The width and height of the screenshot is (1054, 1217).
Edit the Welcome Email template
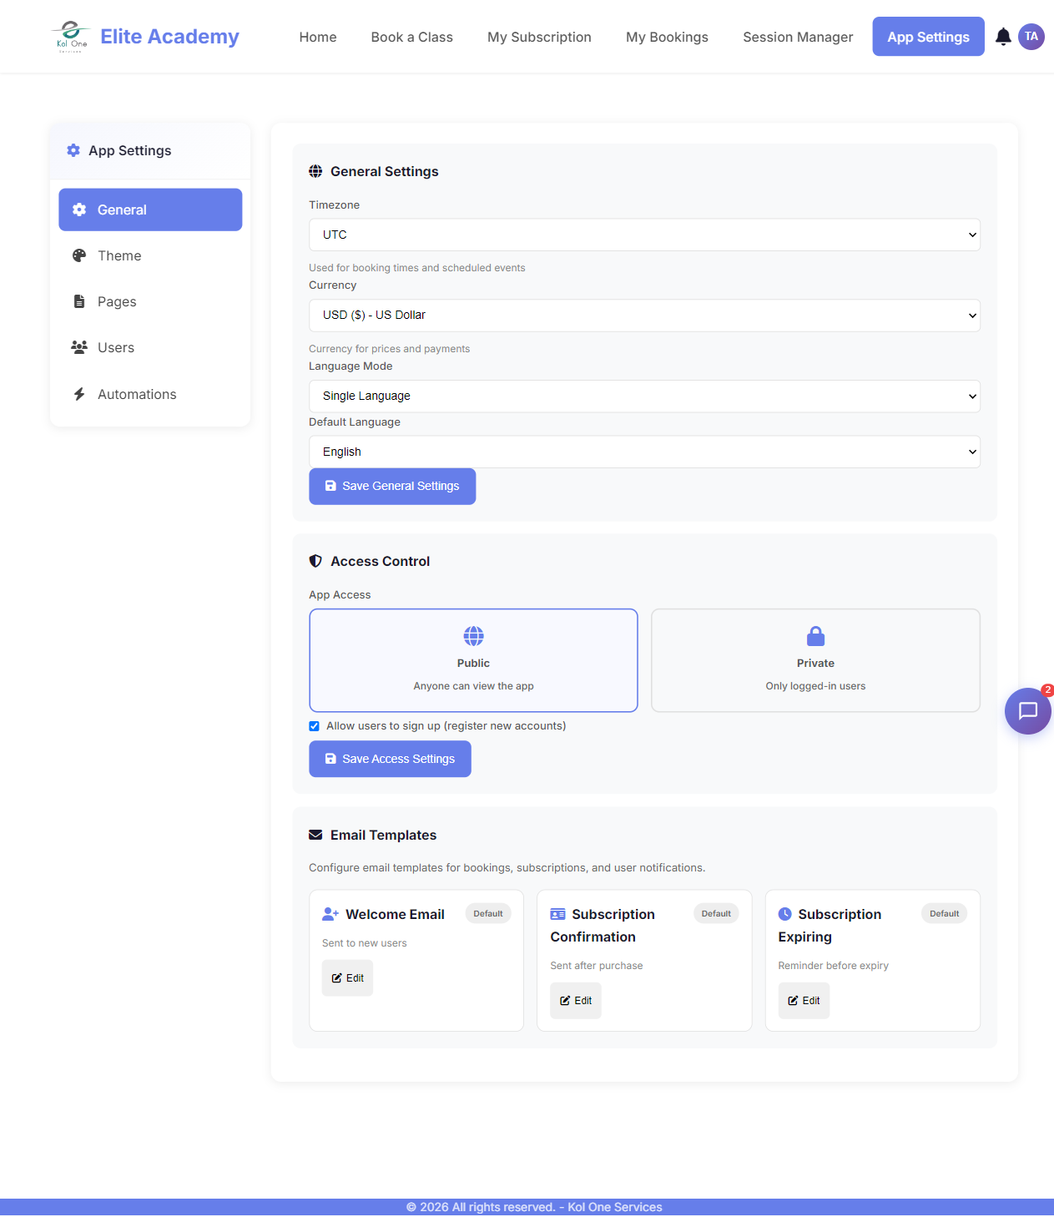pos(347,978)
